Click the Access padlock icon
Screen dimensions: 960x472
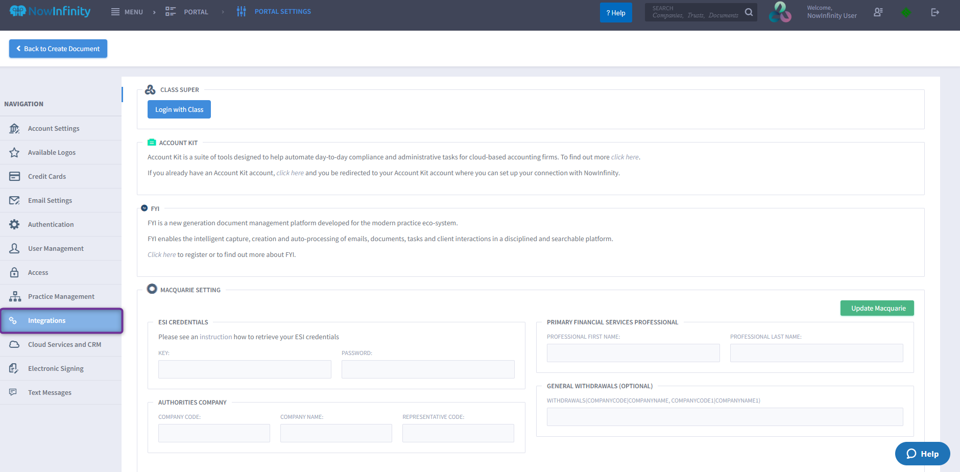(x=14, y=272)
